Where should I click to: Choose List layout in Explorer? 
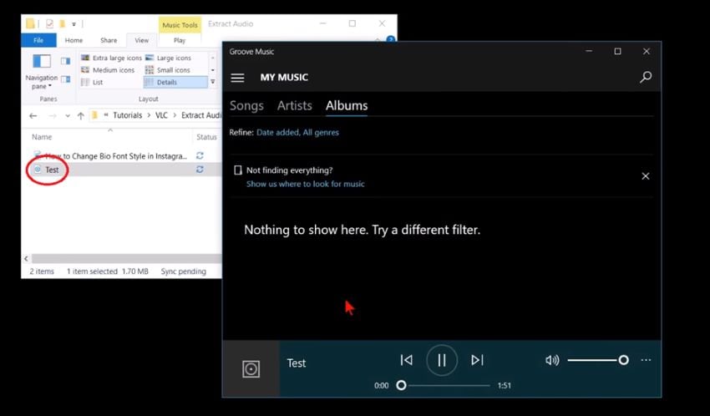coord(92,83)
